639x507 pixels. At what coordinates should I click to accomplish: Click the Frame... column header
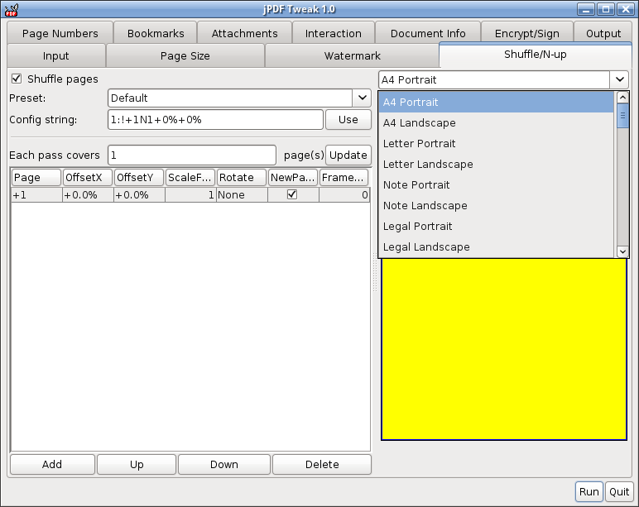pyautogui.click(x=344, y=178)
